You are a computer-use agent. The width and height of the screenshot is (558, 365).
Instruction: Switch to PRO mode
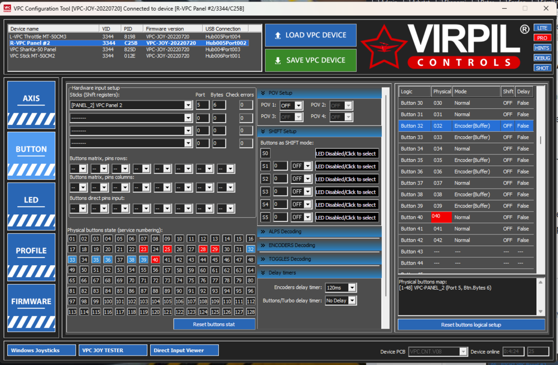point(542,38)
